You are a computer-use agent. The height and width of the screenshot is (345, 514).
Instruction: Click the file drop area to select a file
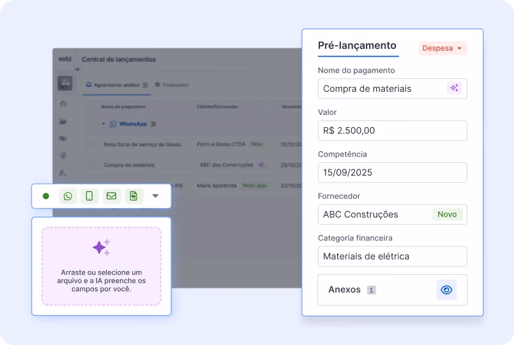coord(102,266)
